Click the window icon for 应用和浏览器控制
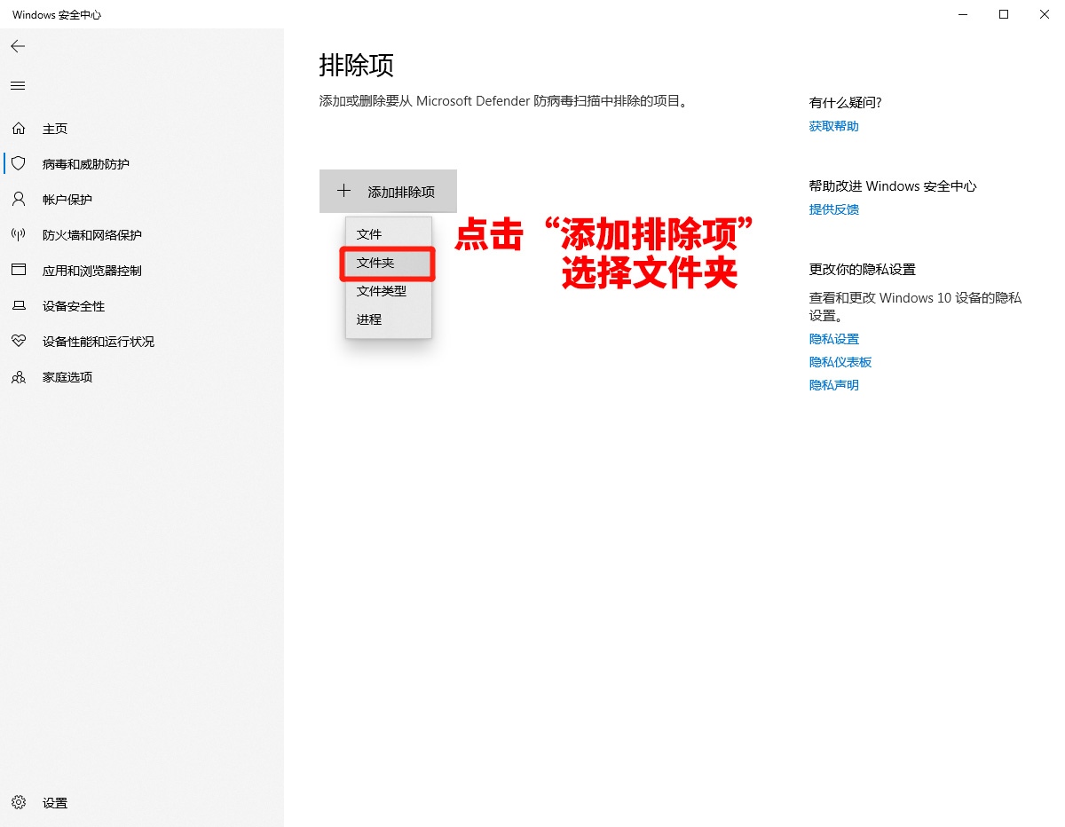Screen dimensions: 1065x827 [19, 270]
